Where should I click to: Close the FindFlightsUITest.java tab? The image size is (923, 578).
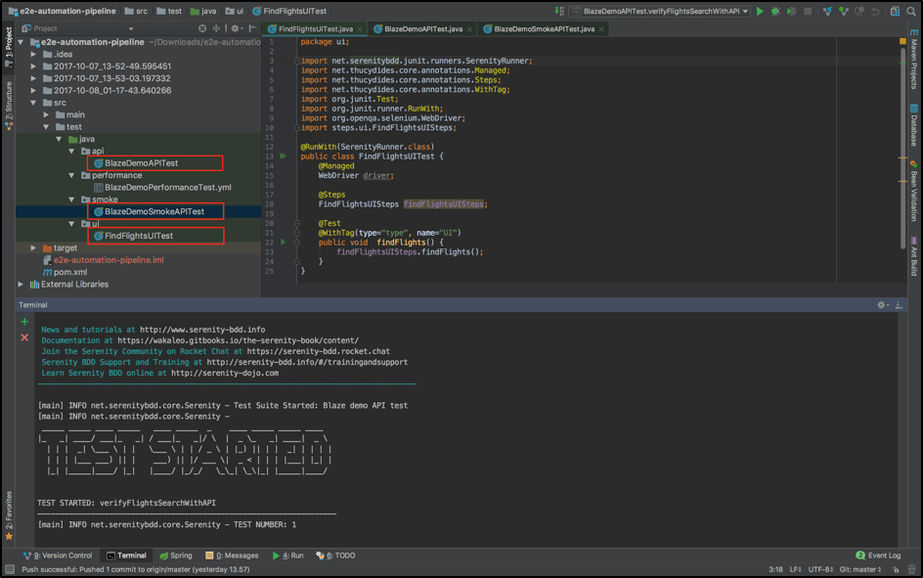(360, 29)
